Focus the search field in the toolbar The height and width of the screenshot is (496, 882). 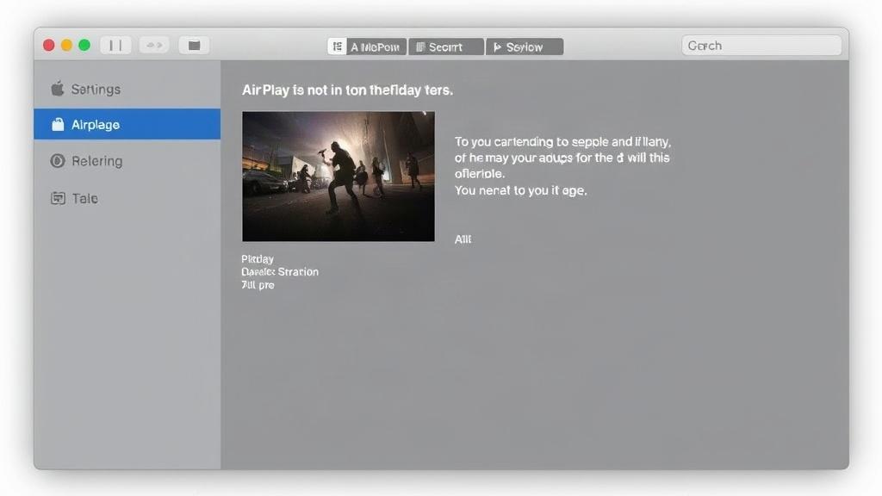(x=761, y=46)
